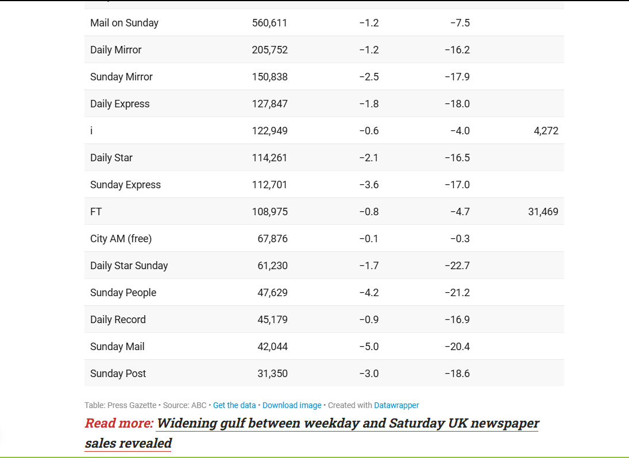Screen dimensions: 629x458
Task: Open the 'Widening gulf between weekday' article link
Action: pyautogui.click(x=312, y=433)
